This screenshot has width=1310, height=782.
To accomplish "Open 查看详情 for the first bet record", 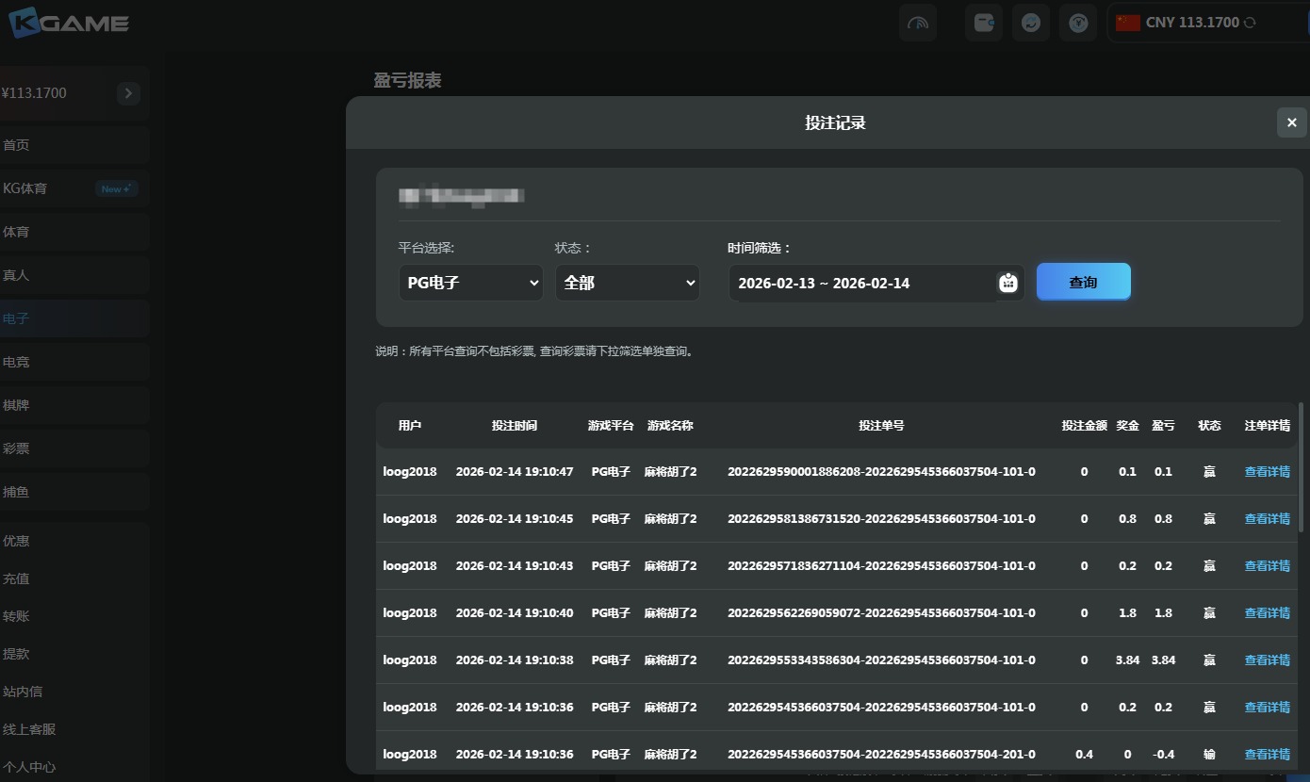I will click(1267, 471).
